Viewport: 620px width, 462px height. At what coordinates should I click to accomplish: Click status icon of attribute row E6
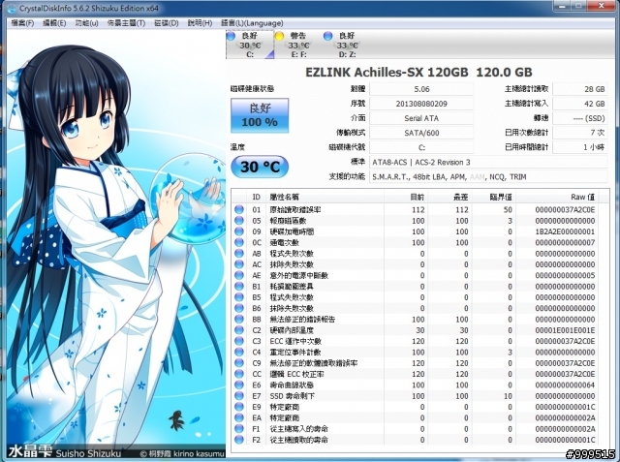point(239,385)
